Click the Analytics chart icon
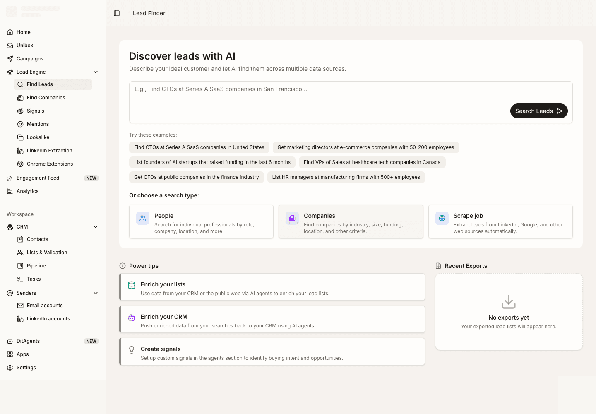Viewport: 596px width, 414px height. (x=10, y=191)
